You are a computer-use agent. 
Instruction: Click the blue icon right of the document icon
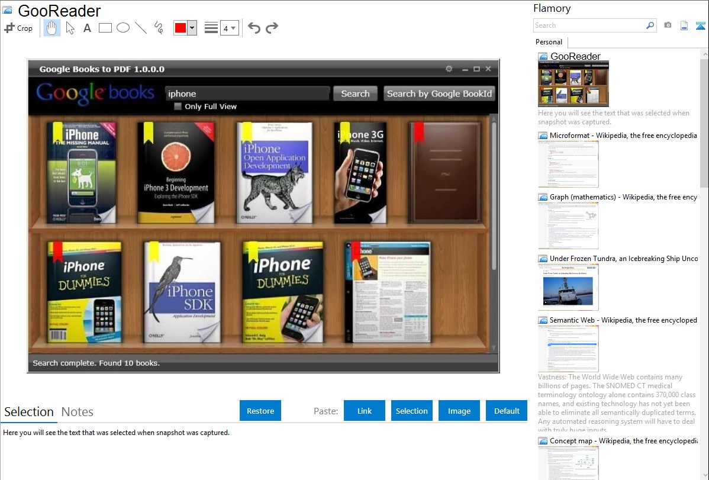[700, 25]
